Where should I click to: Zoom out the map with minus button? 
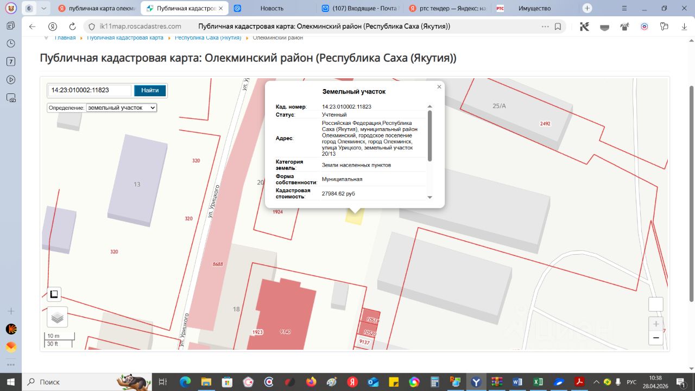[656, 338]
